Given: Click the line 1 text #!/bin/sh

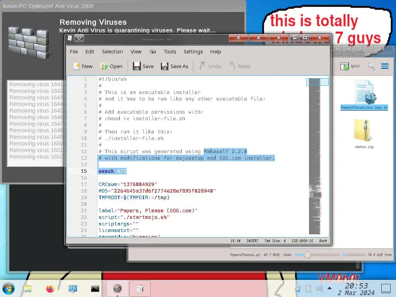Looking at the screenshot, I should coord(113,79).
